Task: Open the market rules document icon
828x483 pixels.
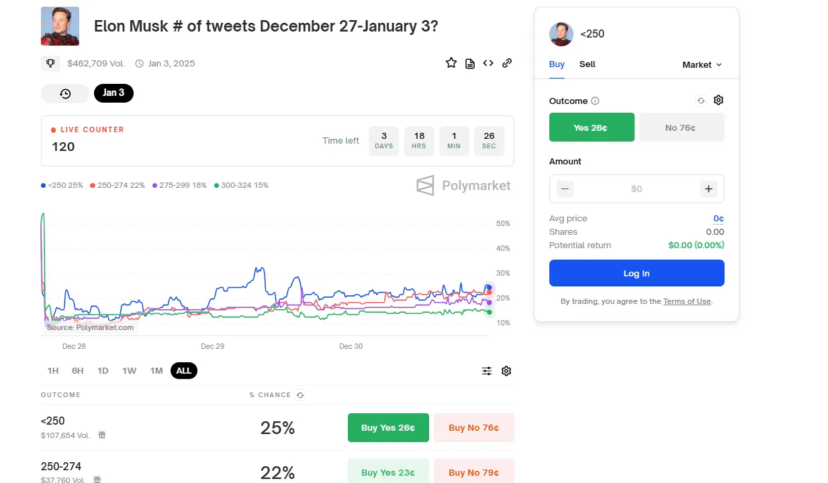Action: pyautogui.click(x=470, y=63)
